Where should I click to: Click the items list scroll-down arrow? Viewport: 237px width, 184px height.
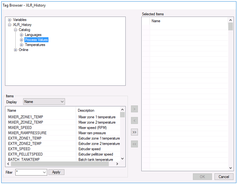tap(123, 159)
